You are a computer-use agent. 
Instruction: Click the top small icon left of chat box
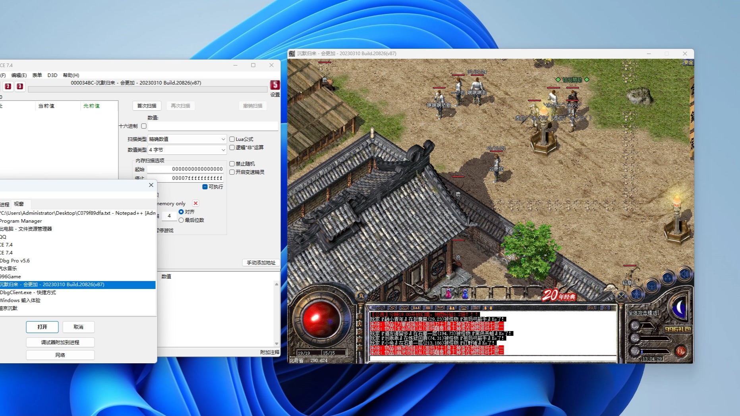click(x=360, y=316)
